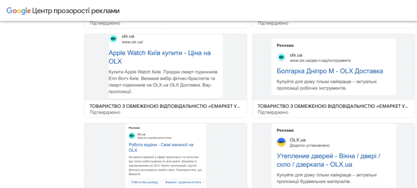Click the Реклама label in the Робота водієм ad
The width and height of the screenshot is (417, 188).
click(134, 128)
